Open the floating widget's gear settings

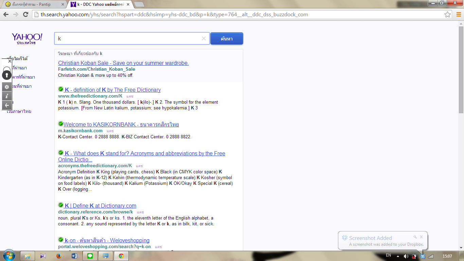(7, 87)
